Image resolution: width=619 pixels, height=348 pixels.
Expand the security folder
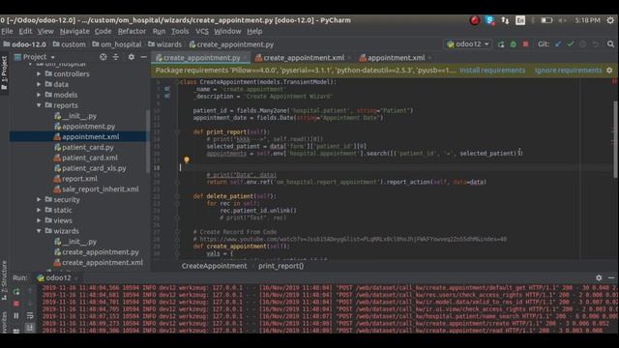click(x=39, y=200)
